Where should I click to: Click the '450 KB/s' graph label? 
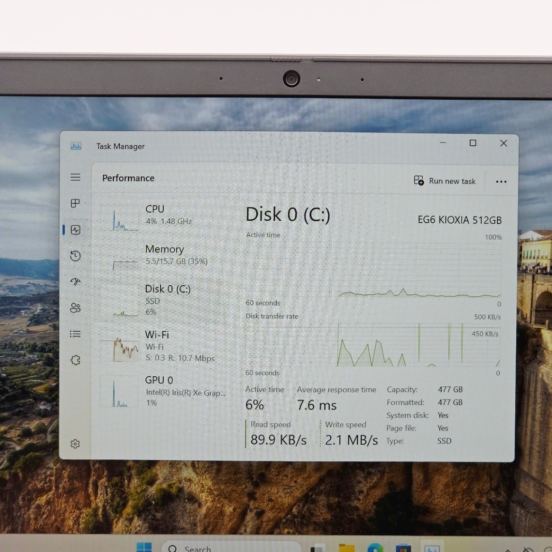(x=485, y=334)
